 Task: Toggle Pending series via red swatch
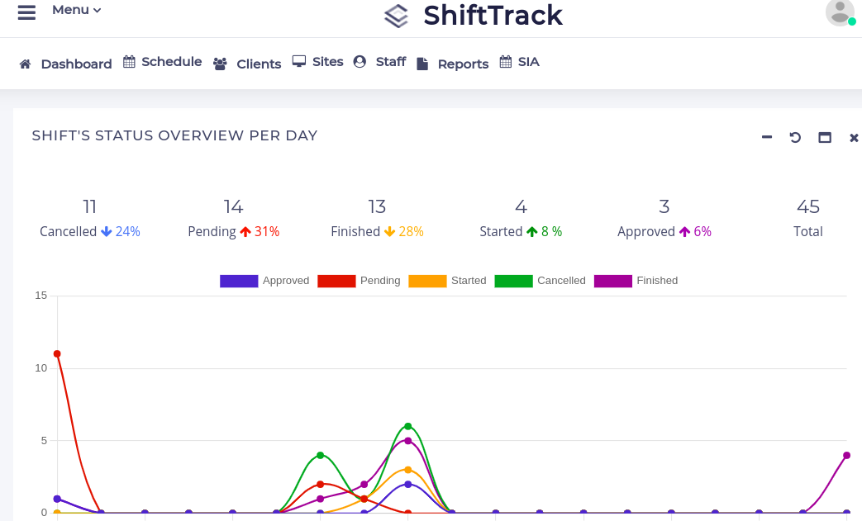[x=336, y=281]
